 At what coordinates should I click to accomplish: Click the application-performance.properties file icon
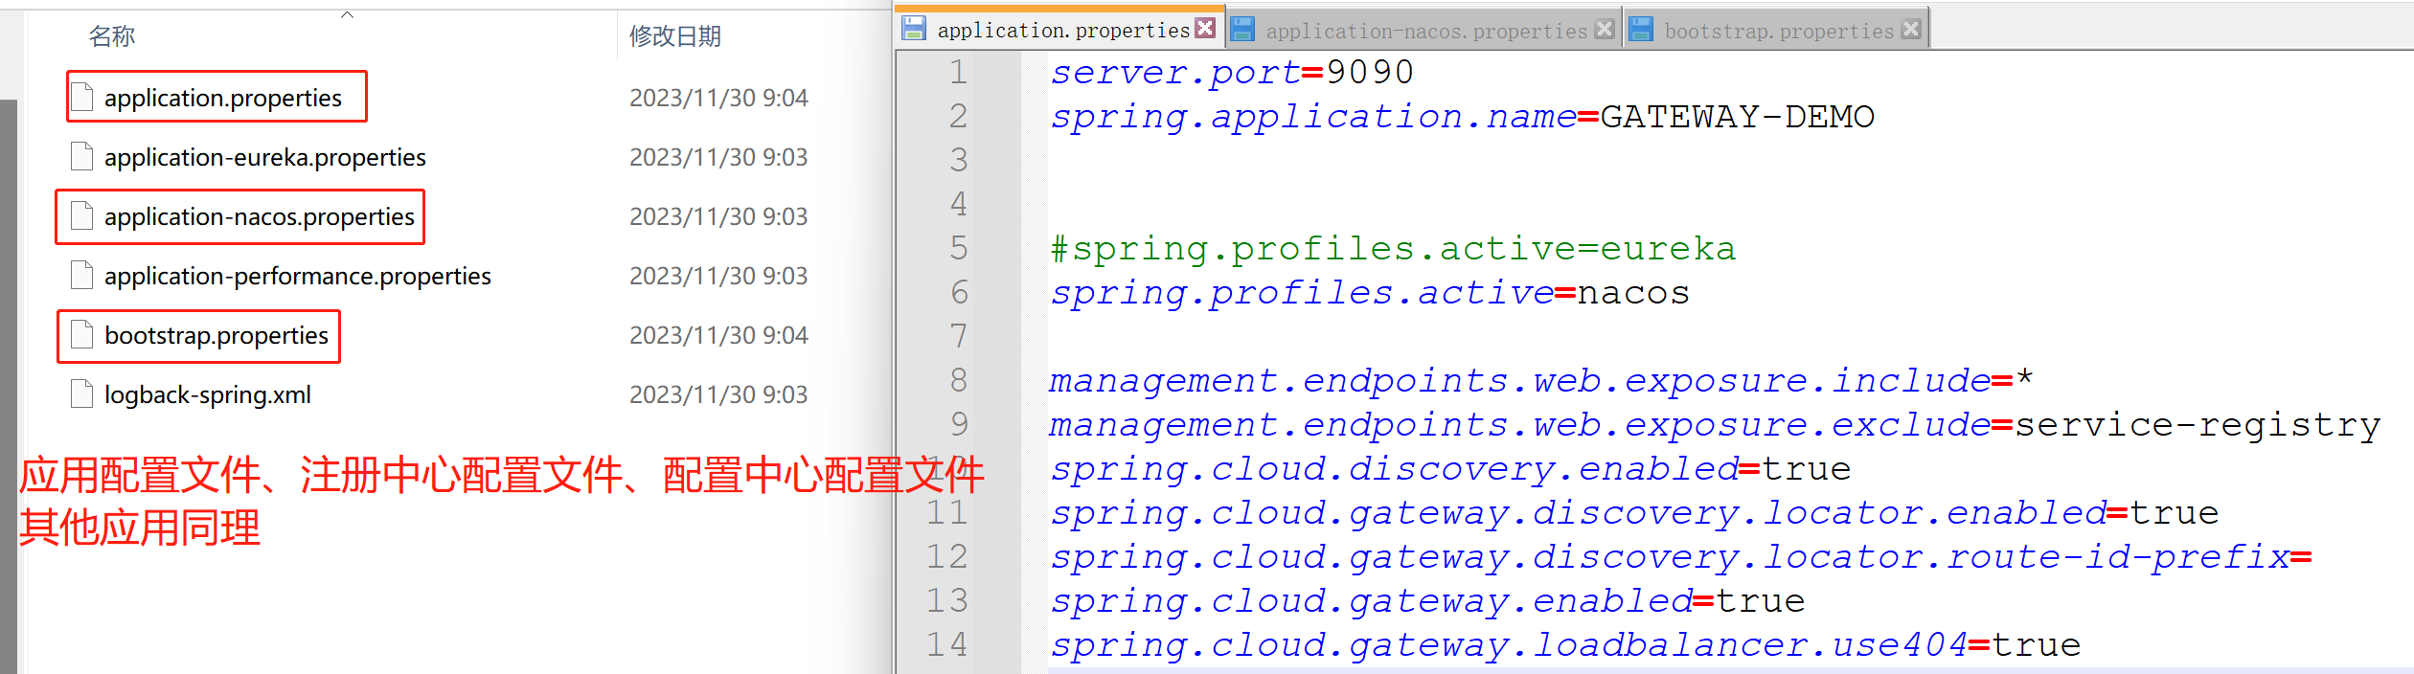pyautogui.click(x=82, y=276)
